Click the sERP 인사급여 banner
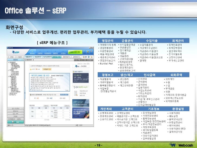This screenshot has width=197, height=148. pos(81,103)
